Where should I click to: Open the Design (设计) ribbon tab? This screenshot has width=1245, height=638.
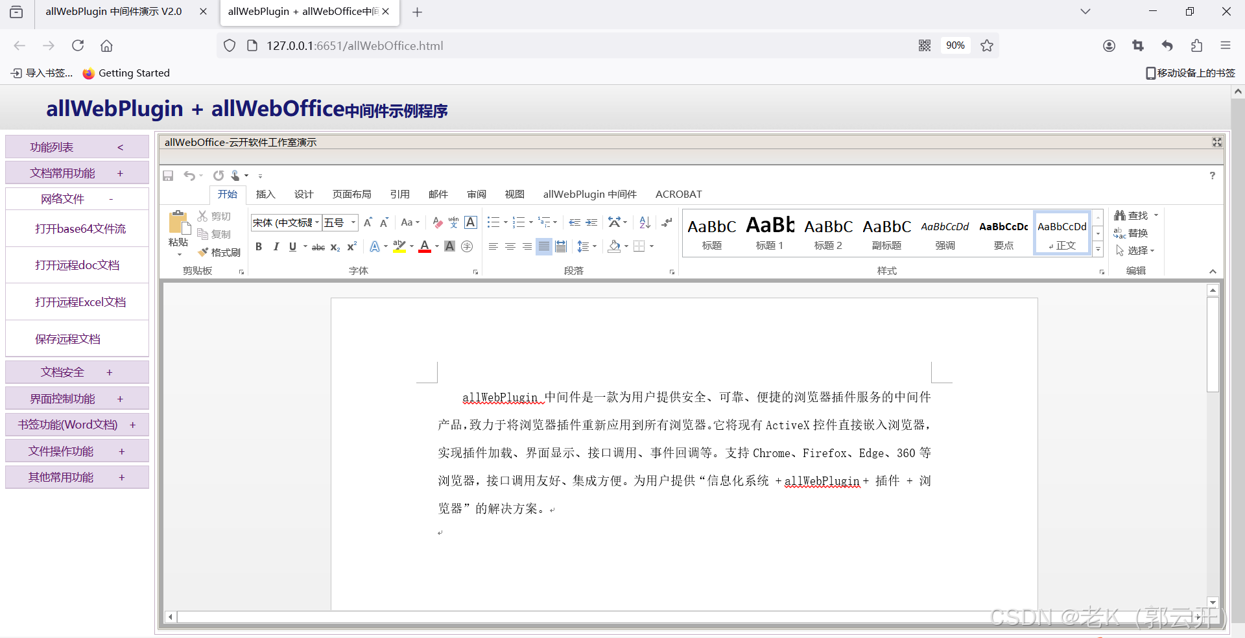pos(303,194)
